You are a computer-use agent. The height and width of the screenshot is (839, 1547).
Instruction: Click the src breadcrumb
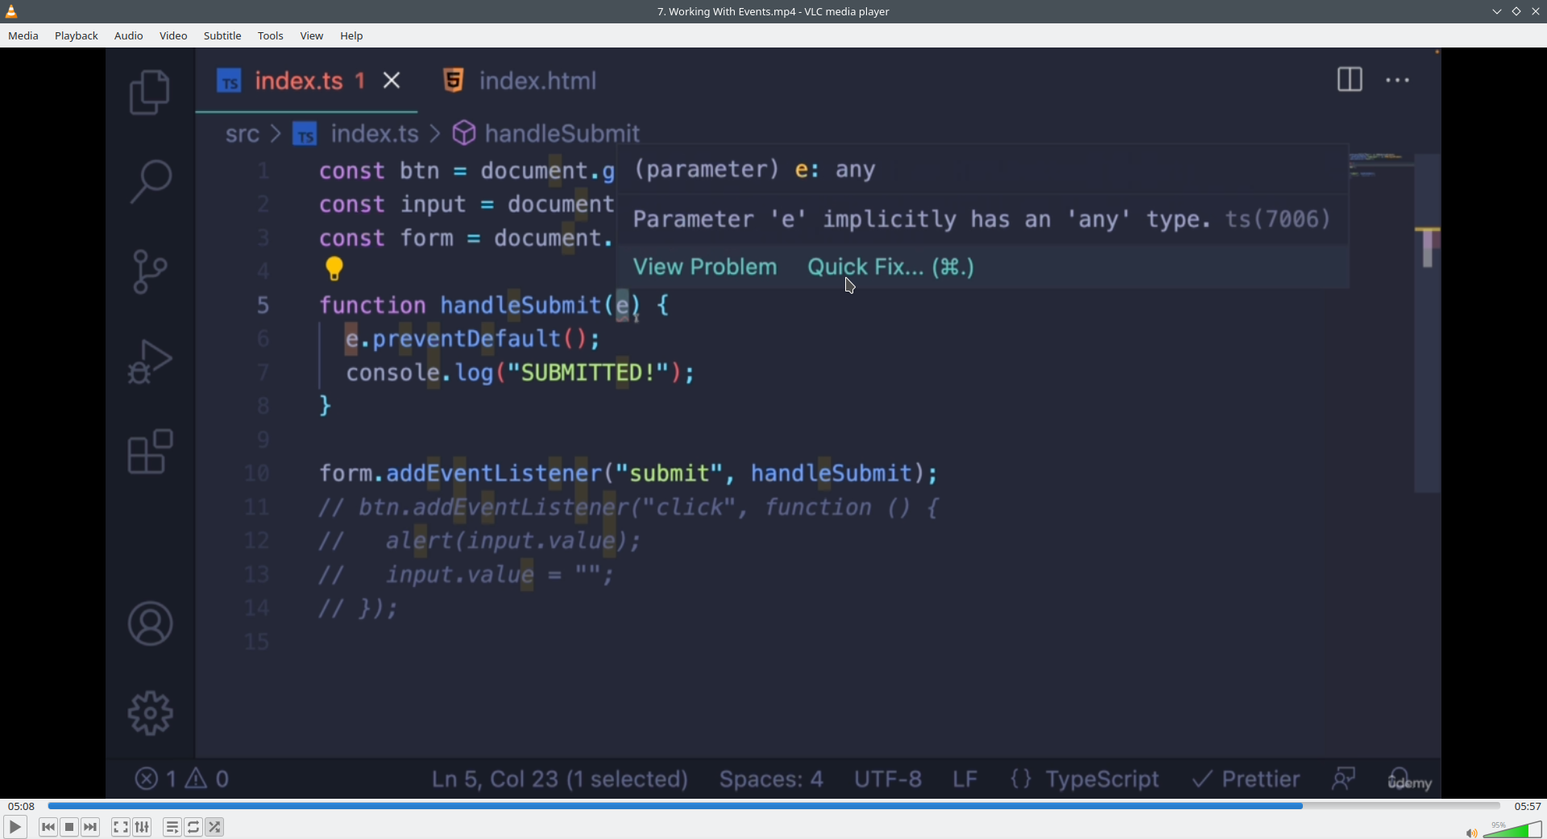pyautogui.click(x=243, y=134)
